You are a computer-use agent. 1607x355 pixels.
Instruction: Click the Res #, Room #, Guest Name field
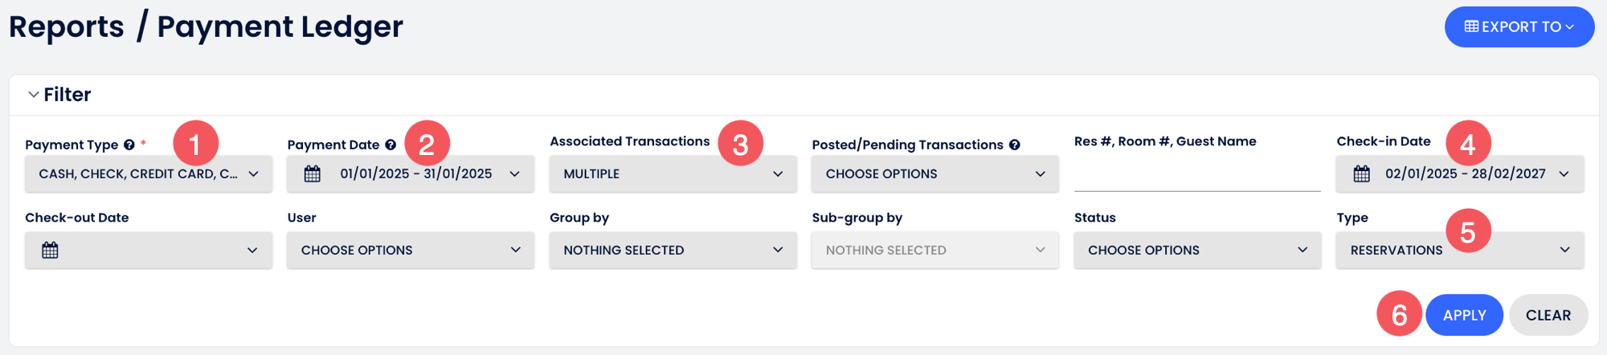pyautogui.click(x=1197, y=175)
